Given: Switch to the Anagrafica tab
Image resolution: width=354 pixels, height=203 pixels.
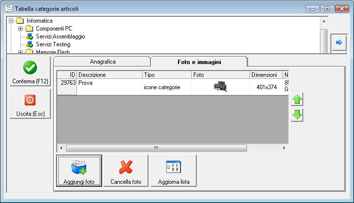Looking at the screenshot, I should tap(103, 62).
